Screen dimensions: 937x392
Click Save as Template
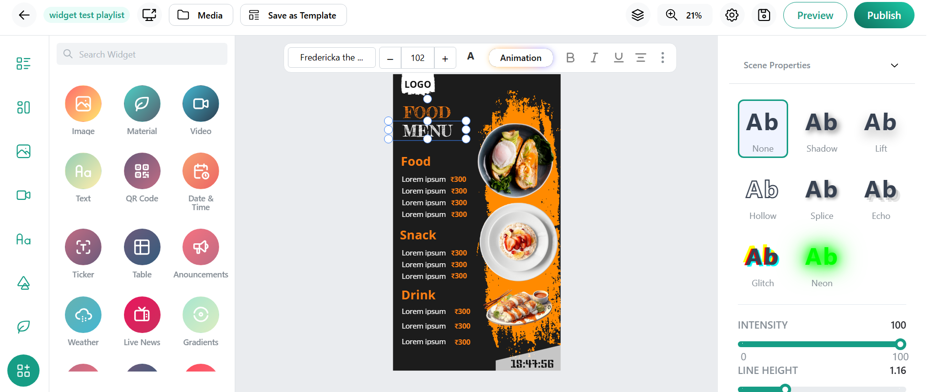tap(293, 15)
